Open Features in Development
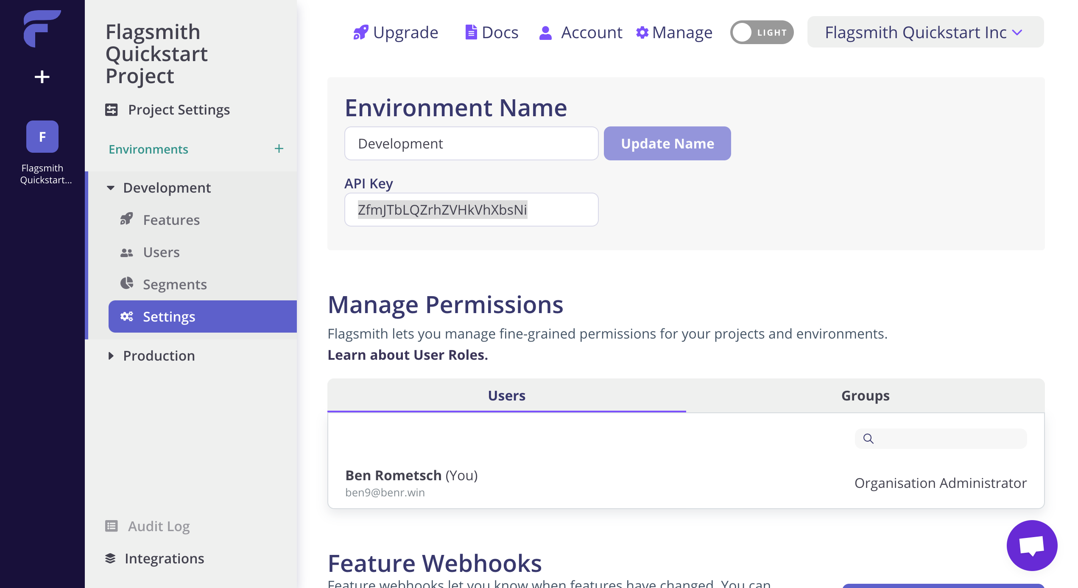The width and height of the screenshot is (1078, 588). tap(171, 220)
